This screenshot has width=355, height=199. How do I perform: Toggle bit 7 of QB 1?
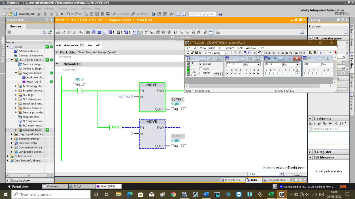click(x=305, y=73)
